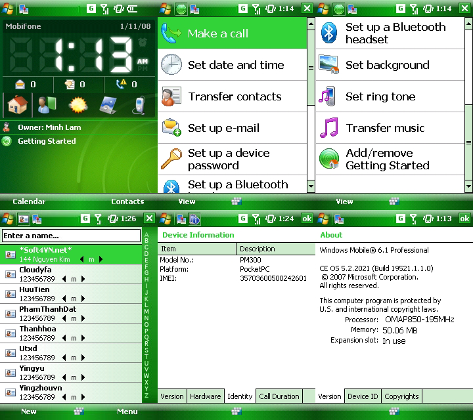Screen dimensions: 473x420
Task: Open the View menu under Make a call list
Action: coord(187,201)
